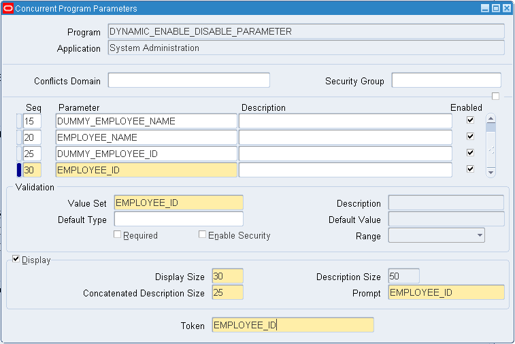Click the EMPLOYEE_ID parameter field in Seq 30 row

(146, 171)
